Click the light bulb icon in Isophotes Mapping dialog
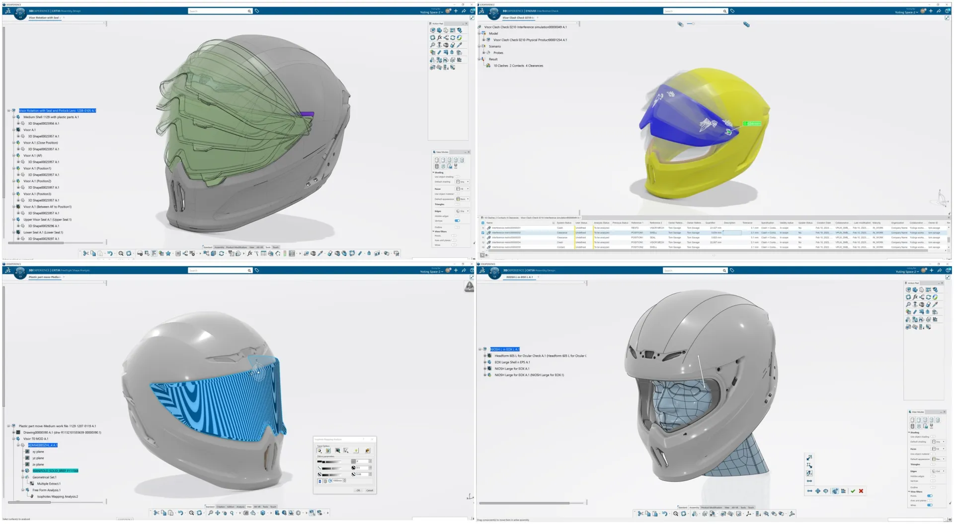The height and width of the screenshot is (524, 954). pos(356,450)
